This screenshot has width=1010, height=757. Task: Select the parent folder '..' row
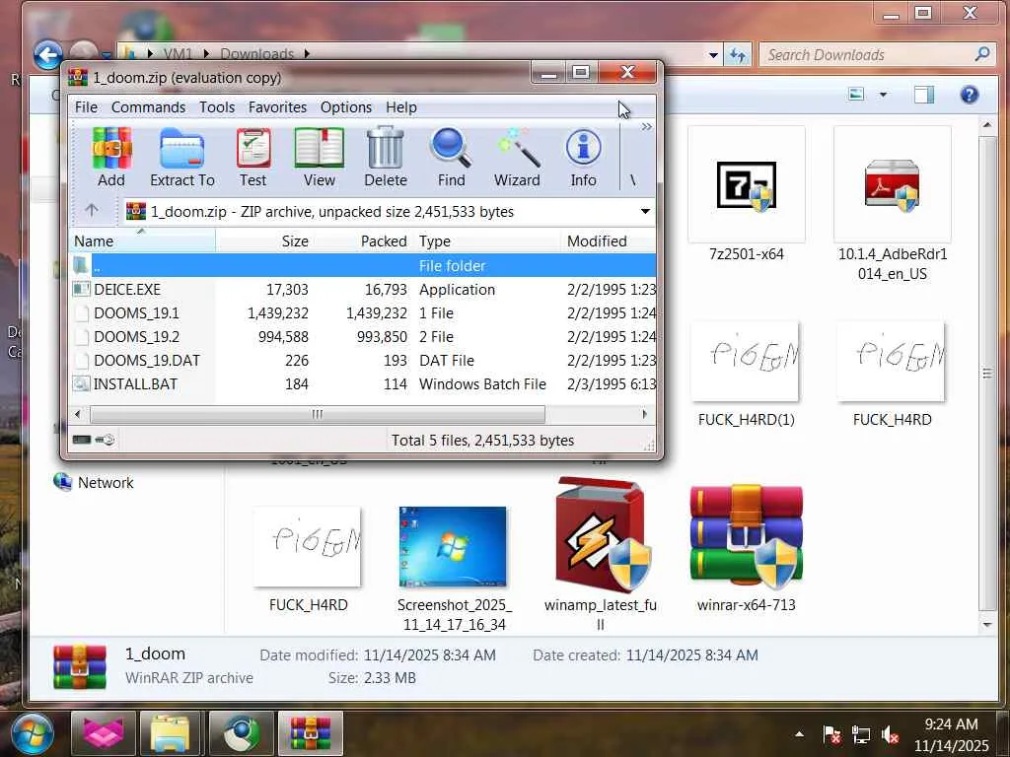(363, 265)
